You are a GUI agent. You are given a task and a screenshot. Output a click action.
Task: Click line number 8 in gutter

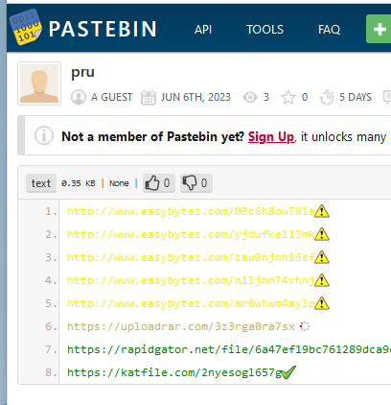51,372
